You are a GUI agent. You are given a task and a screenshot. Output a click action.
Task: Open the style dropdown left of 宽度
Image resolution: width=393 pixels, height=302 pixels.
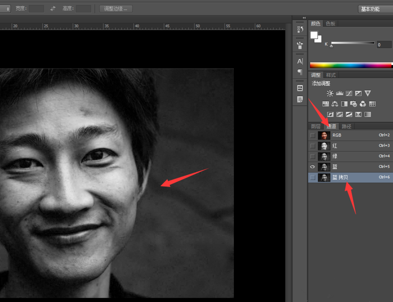(x=6, y=9)
